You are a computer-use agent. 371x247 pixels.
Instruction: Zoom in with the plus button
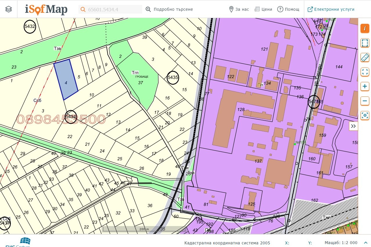tap(365, 86)
